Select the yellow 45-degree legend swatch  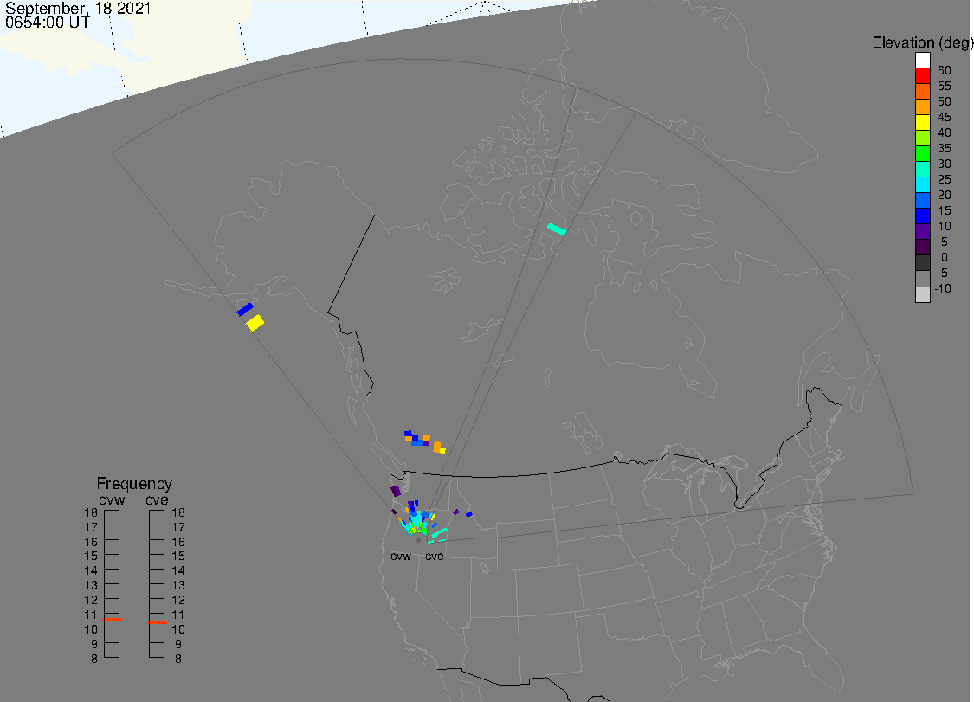click(x=922, y=122)
